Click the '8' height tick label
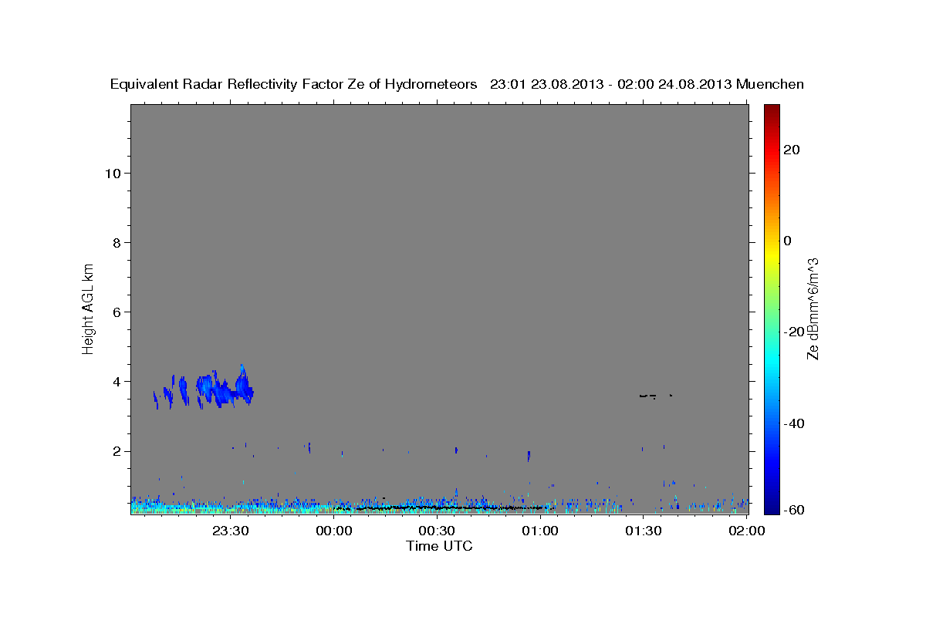The height and width of the screenshot is (617, 926). [117, 242]
